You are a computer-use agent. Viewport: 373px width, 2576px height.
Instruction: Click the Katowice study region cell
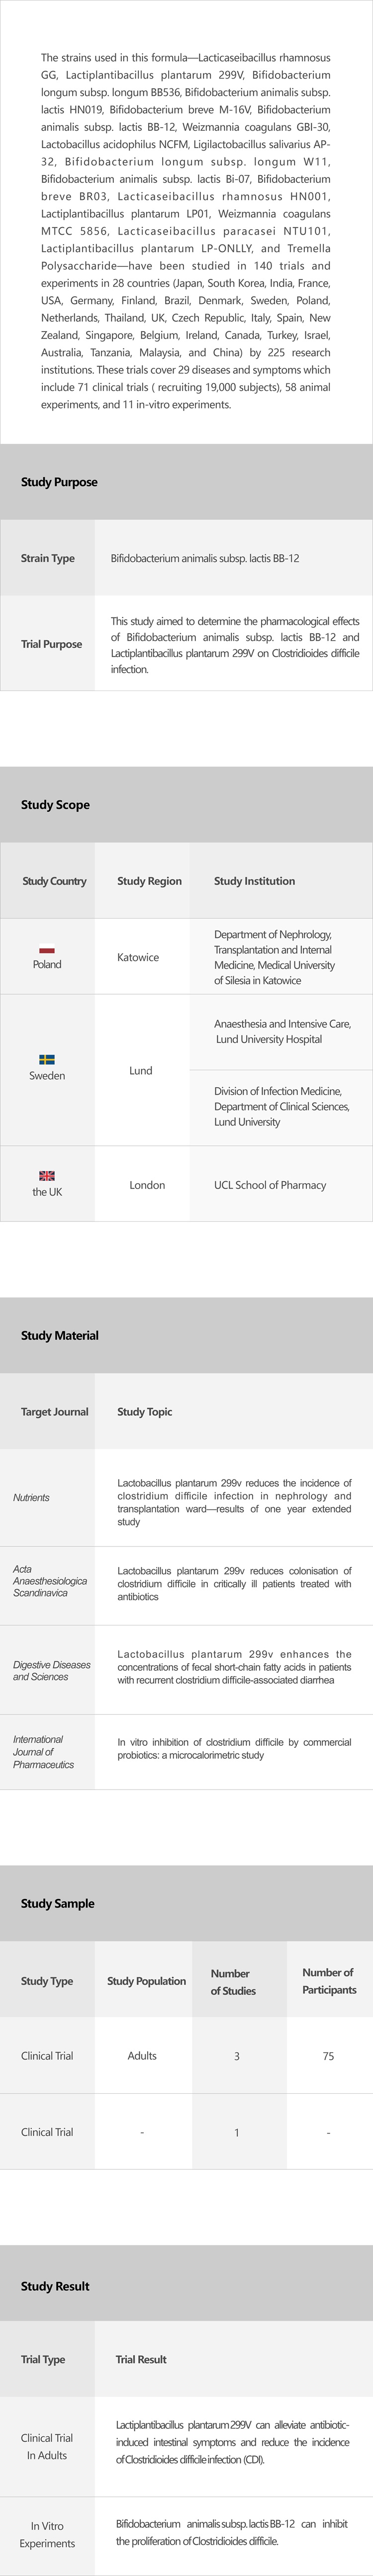138,957
